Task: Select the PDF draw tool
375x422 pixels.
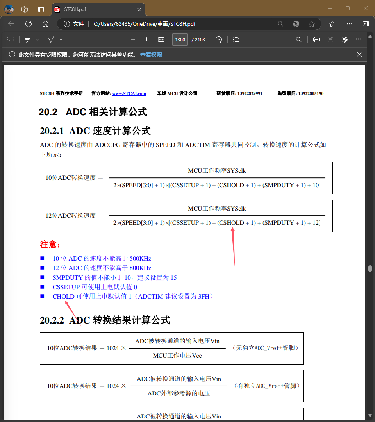Action: coord(50,39)
